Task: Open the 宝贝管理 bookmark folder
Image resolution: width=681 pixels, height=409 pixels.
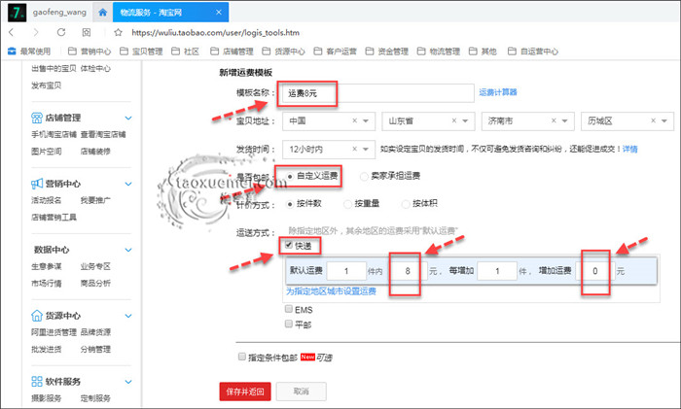Action: [141, 51]
